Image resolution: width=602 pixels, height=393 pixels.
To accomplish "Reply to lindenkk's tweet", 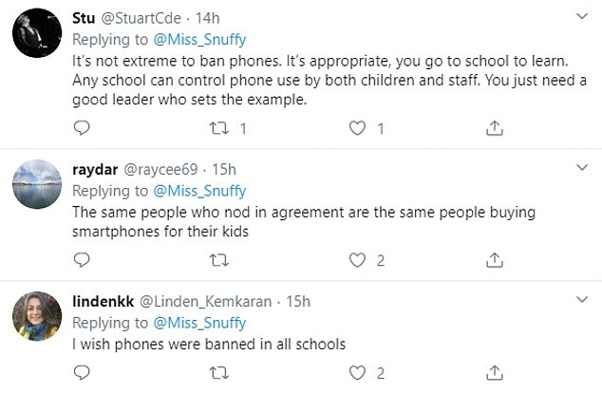I will point(82,372).
